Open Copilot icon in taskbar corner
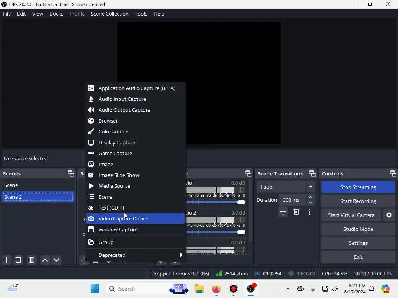Screen dimensions: 398x298 pos(386,289)
